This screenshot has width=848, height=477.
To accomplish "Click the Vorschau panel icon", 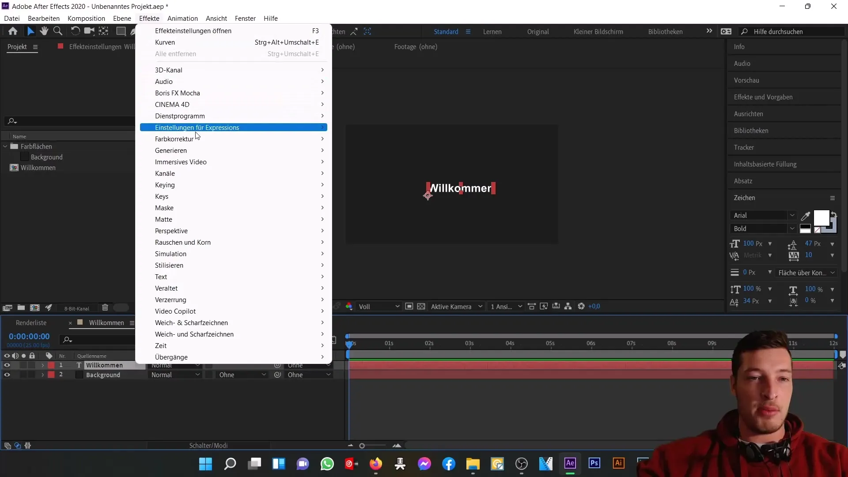I will coord(747,80).
